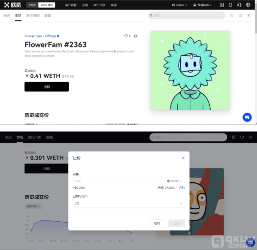Open the NFT 市场 menu
Viewport: 257px width, 250px height.
(99, 5)
